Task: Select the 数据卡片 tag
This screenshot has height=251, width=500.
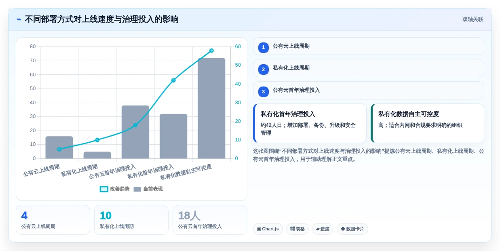Action: [x=352, y=229]
